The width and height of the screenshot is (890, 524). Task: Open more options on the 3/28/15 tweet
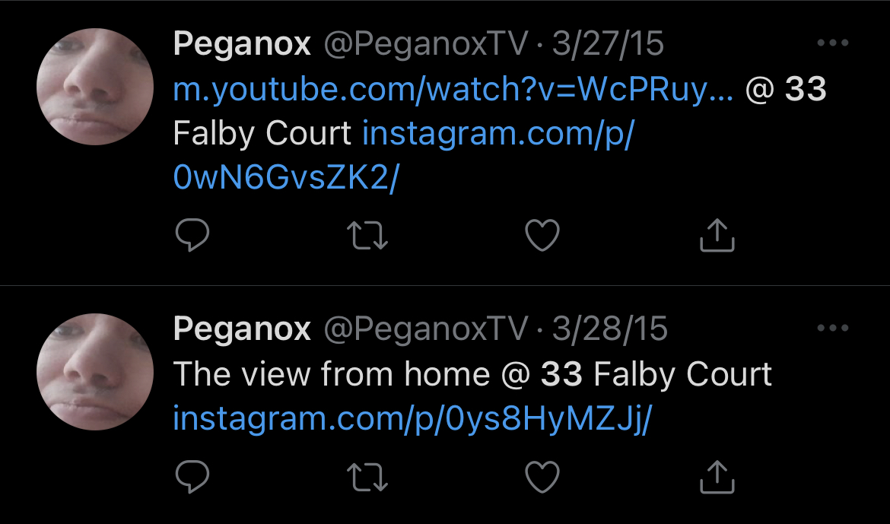[x=833, y=328]
